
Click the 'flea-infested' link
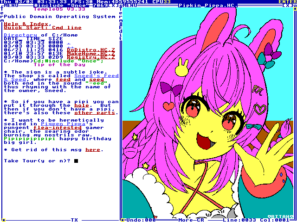tap(58, 128)
